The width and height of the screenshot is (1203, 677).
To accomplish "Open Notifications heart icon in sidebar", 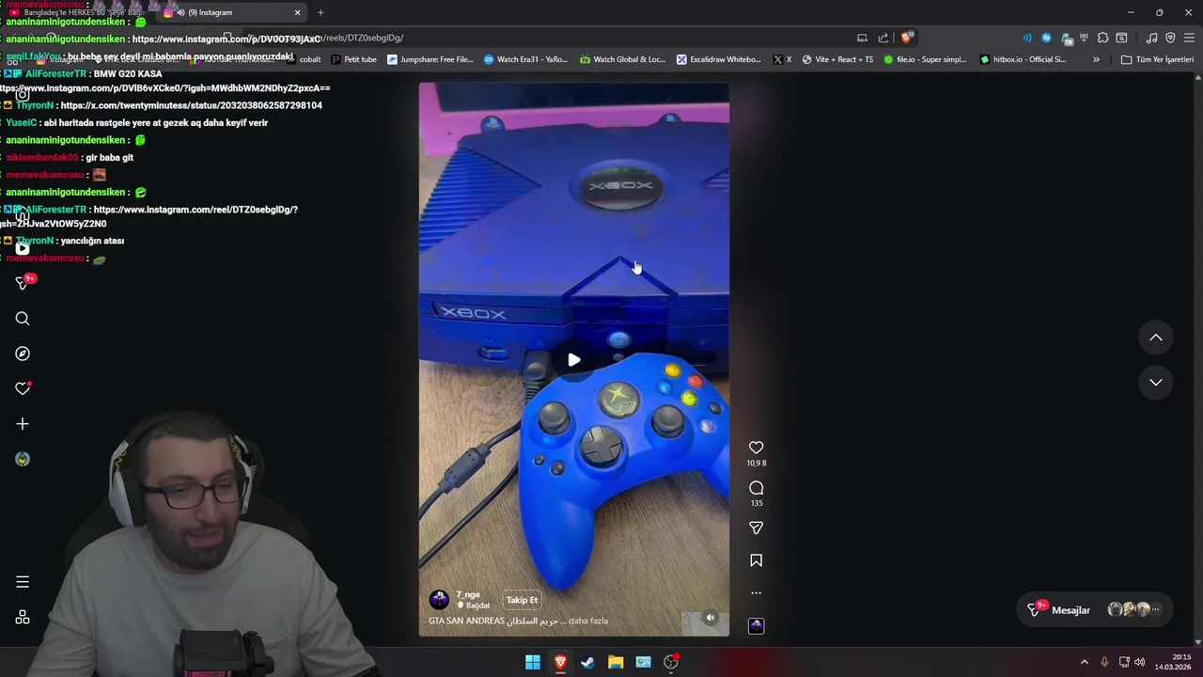I will click(23, 388).
